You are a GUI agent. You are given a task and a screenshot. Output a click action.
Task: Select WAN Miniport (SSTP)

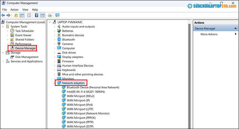pos(80,126)
